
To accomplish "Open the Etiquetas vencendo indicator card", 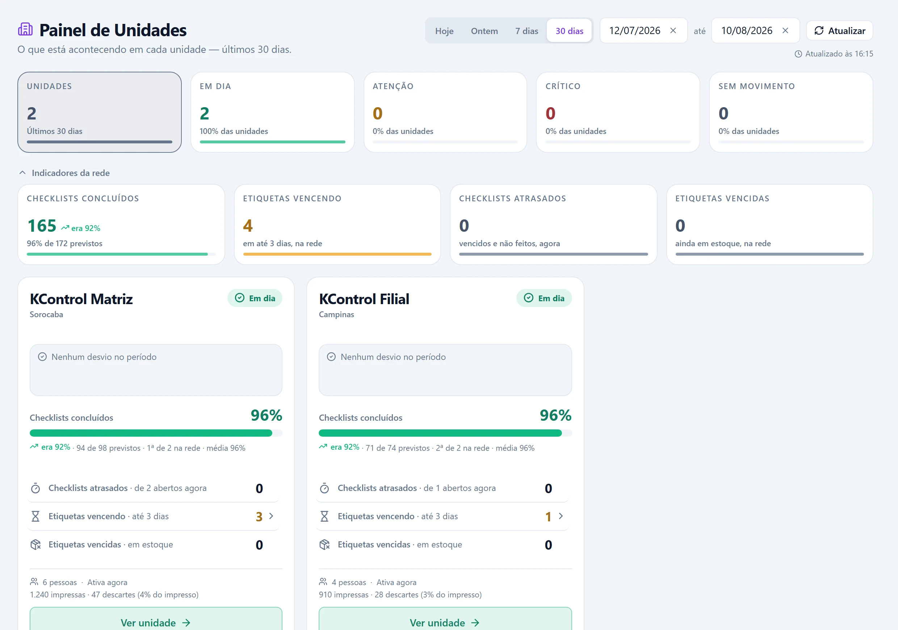I will pos(337,224).
